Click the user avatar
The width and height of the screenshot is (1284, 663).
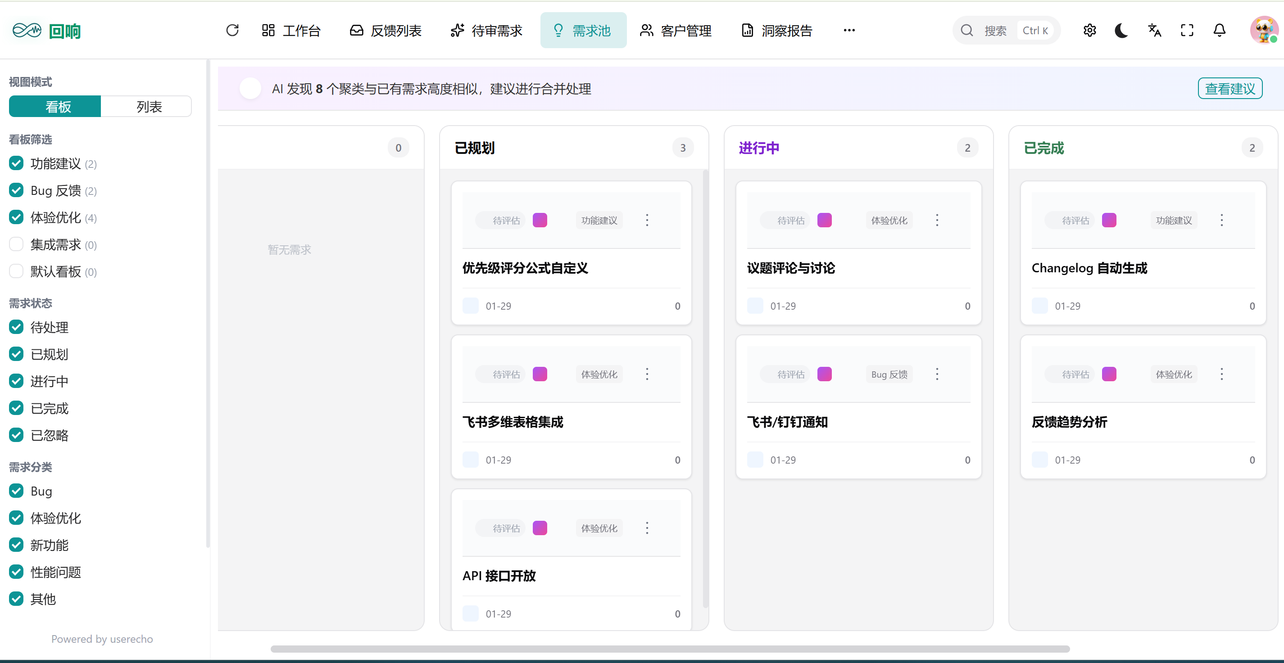(1264, 31)
